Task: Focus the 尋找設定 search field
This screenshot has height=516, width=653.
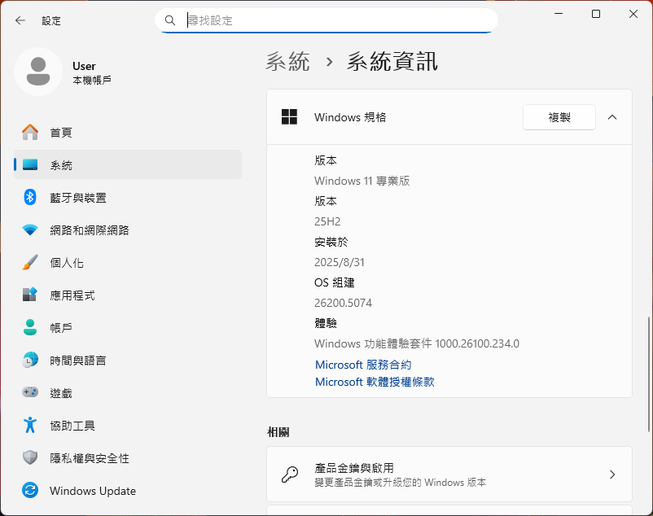Action: [326, 20]
